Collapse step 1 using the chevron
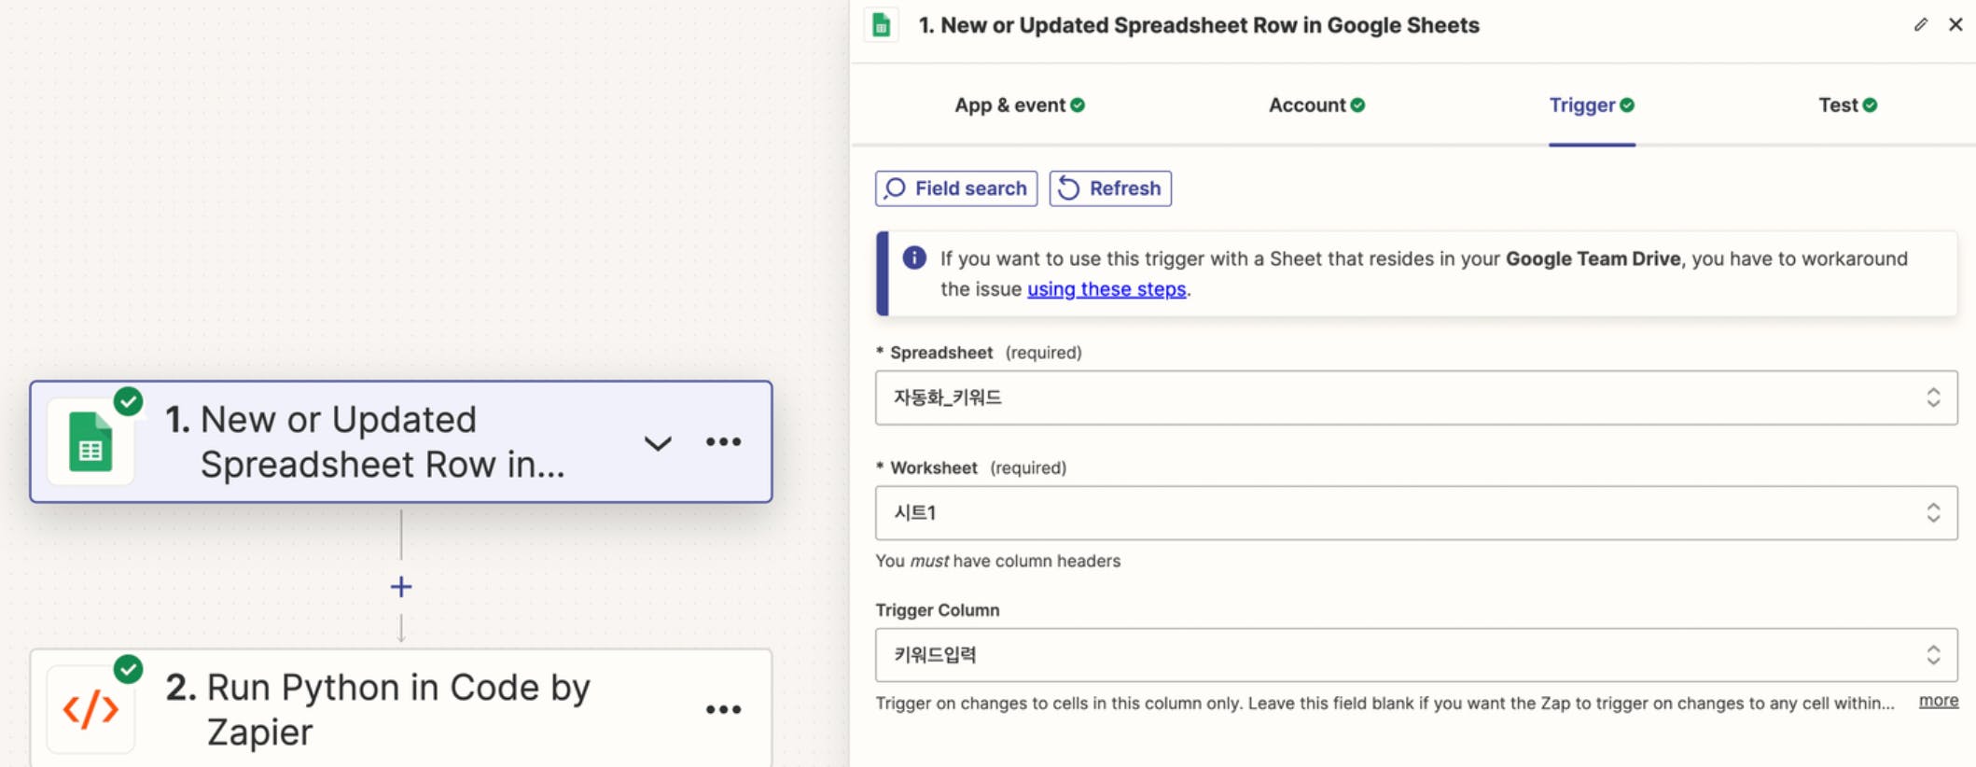Screen dimensions: 1976x767 [x=658, y=443]
